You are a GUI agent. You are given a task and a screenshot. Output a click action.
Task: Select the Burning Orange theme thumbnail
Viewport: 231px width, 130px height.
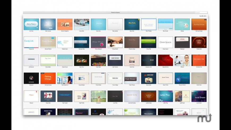(x=199, y=24)
